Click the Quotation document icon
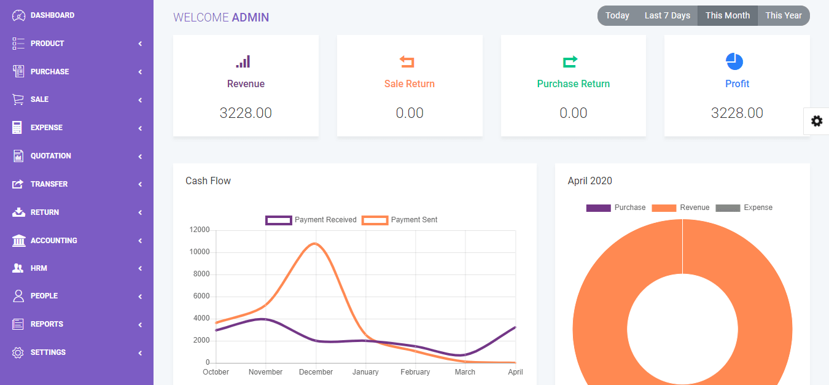The image size is (829, 385). pos(18,156)
